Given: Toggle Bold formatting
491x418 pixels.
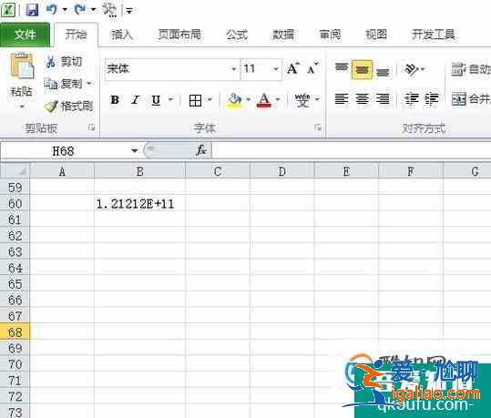Looking at the screenshot, I should (x=115, y=100).
